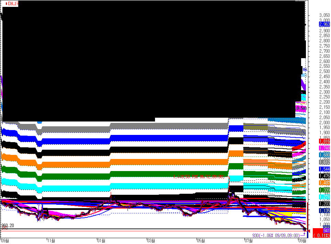Image resolution: width=331 pixels, height=244 pixels.
Task: Select the cyan 1,271 price tag
Action: point(324,197)
